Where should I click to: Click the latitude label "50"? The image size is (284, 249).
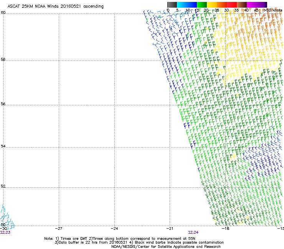click(x=3, y=224)
